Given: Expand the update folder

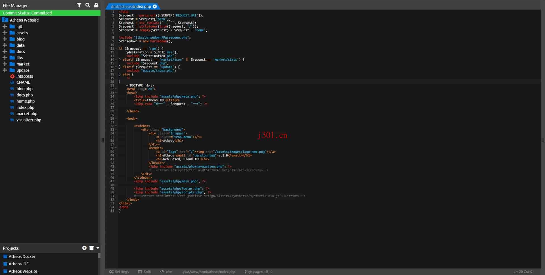Looking at the screenshot, I should 5,70.
